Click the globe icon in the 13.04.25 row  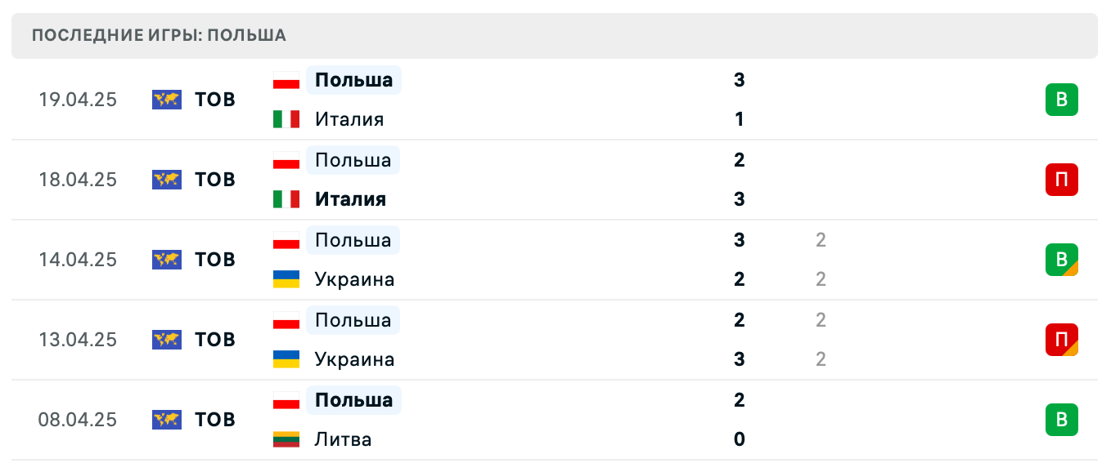pyautogui.click(x=166, y=340)
